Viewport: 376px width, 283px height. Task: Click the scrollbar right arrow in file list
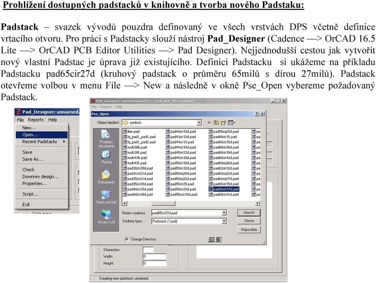(257, 203)
